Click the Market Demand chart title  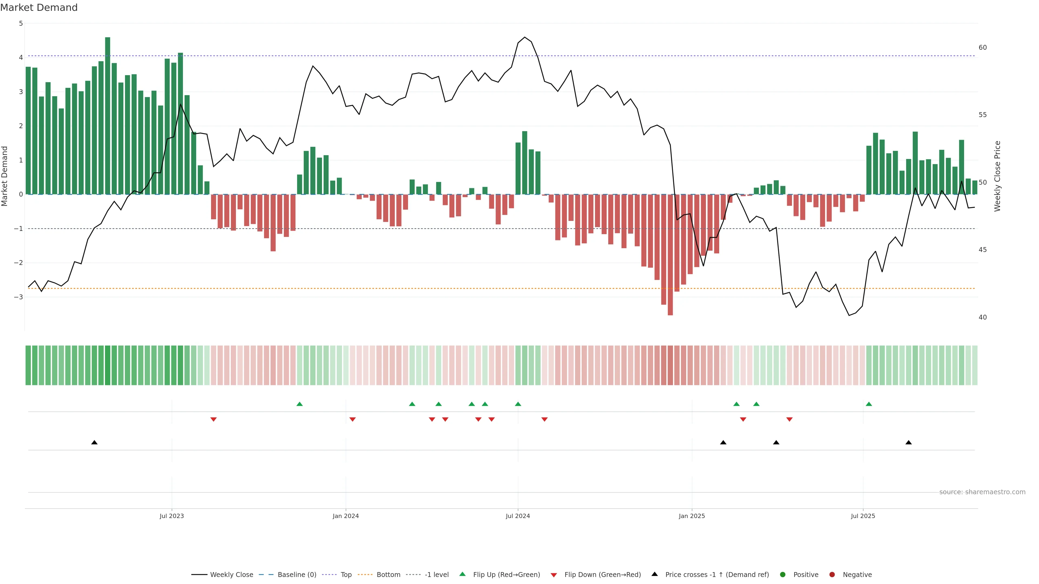coord(39,8)
